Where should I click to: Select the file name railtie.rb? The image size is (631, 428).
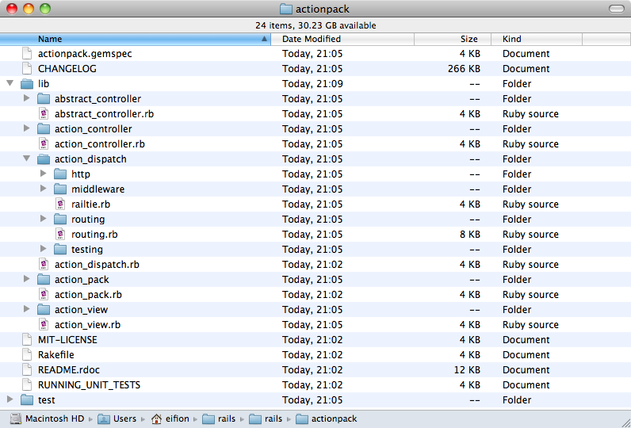pyautogui.click(x=90, y=204)
